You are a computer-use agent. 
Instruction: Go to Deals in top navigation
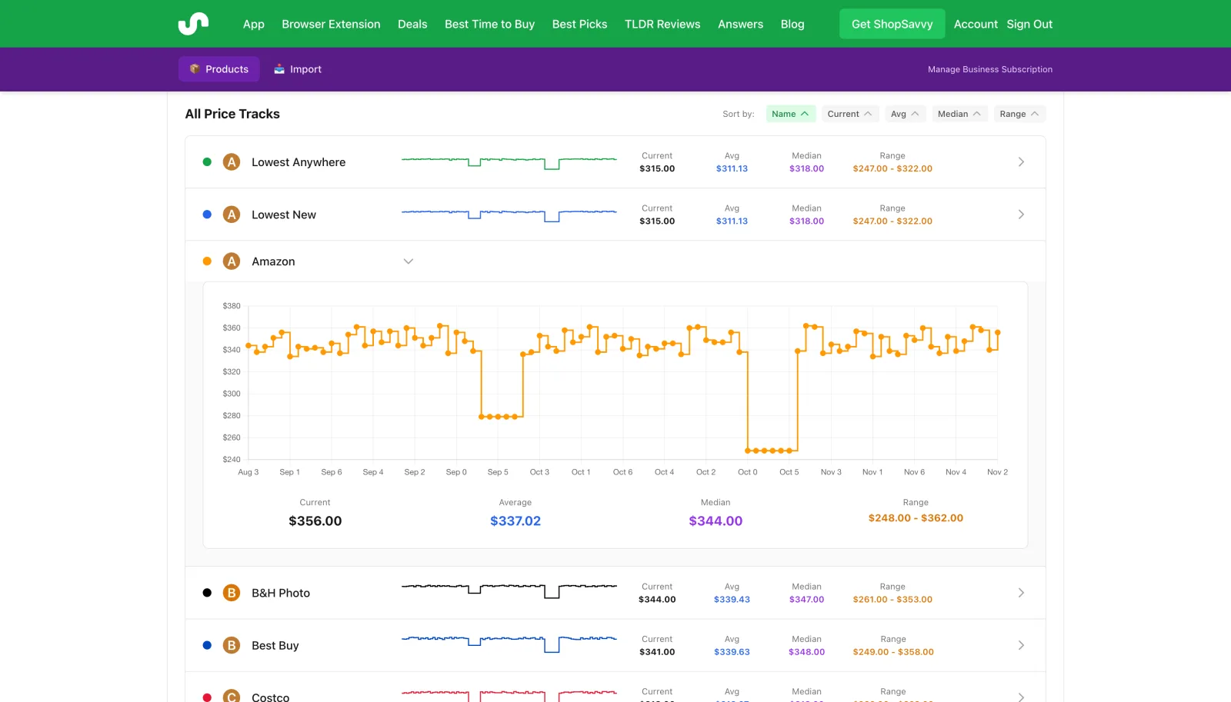click(412, 24)
